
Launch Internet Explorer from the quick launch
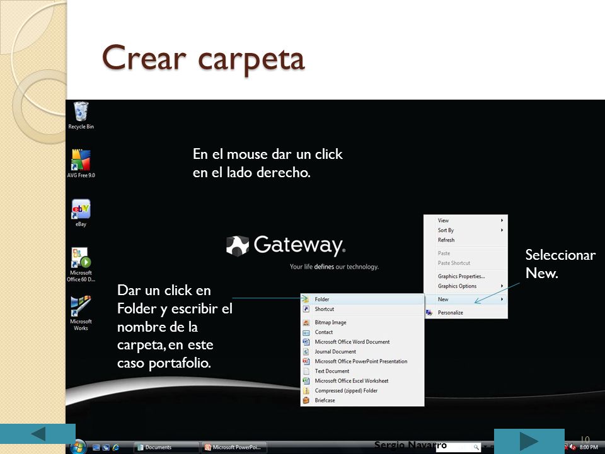115,448
